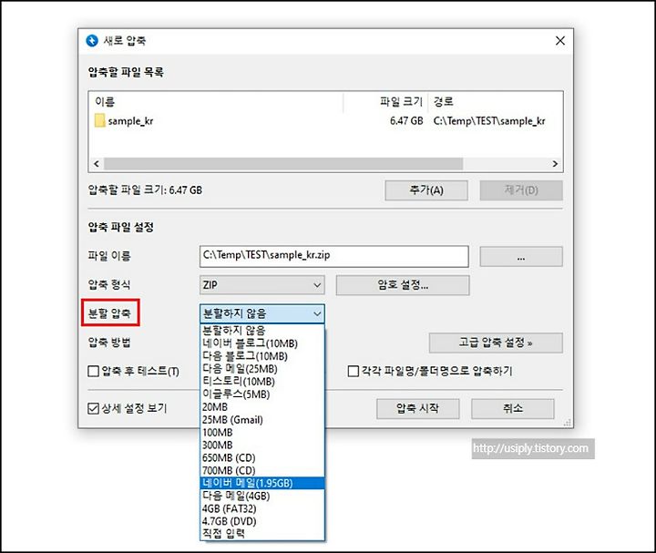Click the Bandizip logo icon in title bar
Image resolution: width=656 pixels, height=553 pixels.
pos(92,41)
